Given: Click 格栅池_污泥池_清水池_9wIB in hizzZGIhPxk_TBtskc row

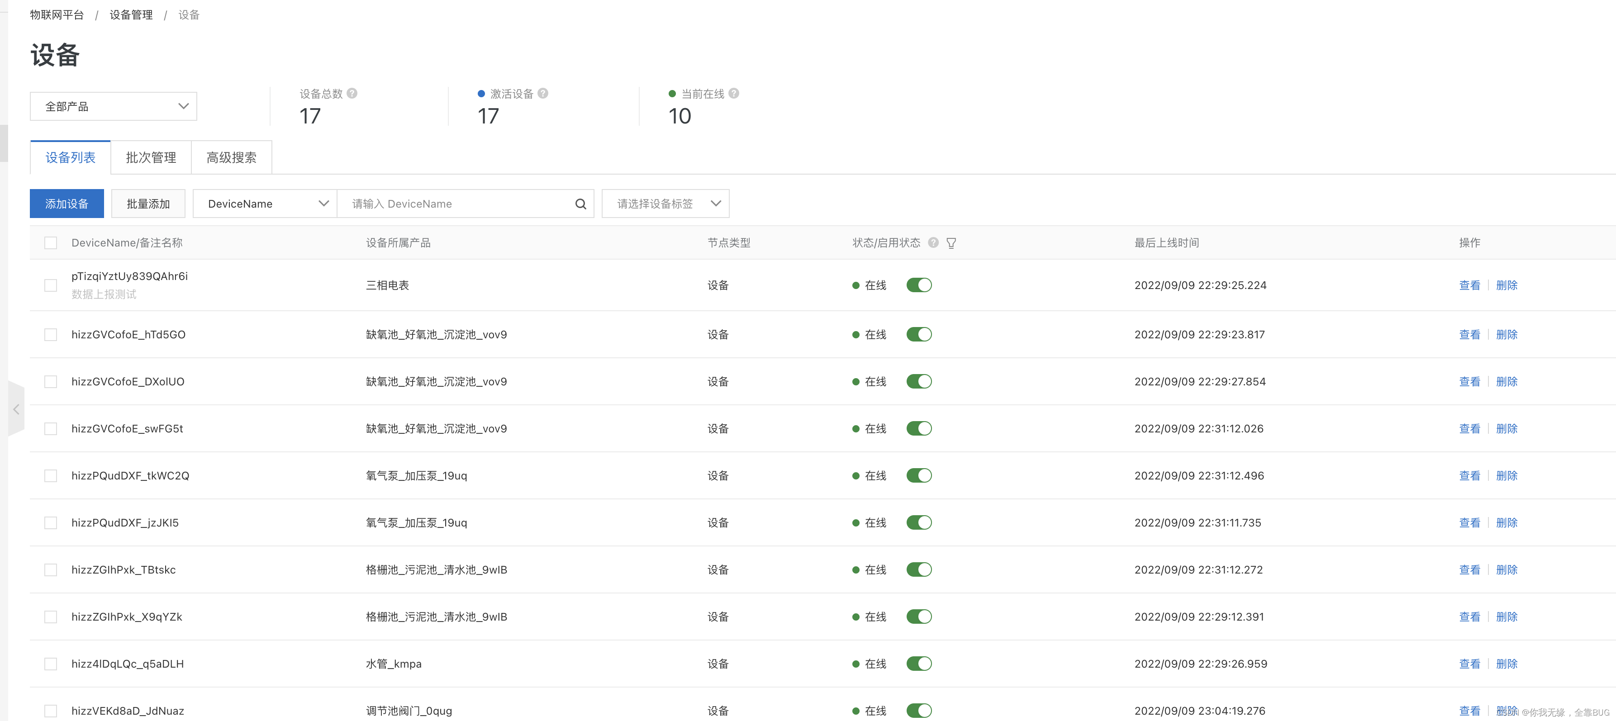Looking at the screenshot, I should coord(436,570).
